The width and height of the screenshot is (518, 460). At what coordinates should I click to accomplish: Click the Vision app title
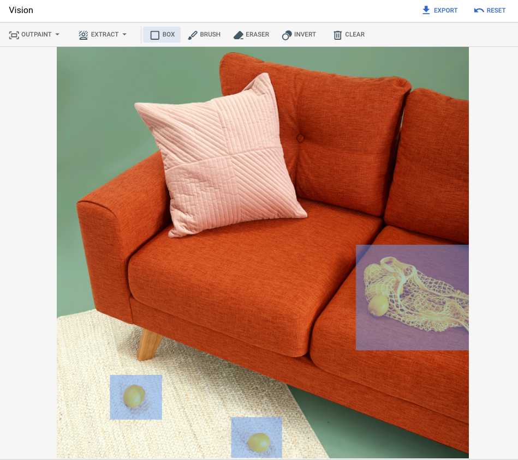(x=21, y=10)
